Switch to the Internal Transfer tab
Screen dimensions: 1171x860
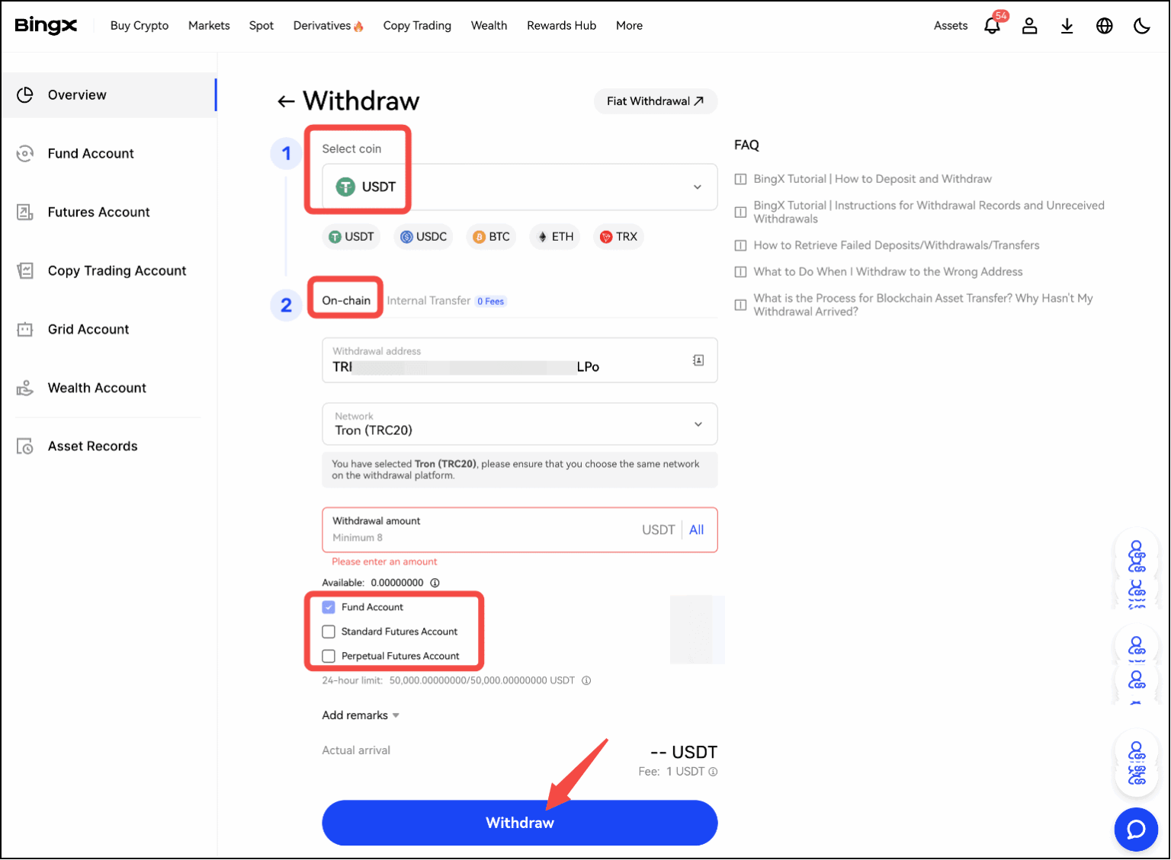pos(428,300)
